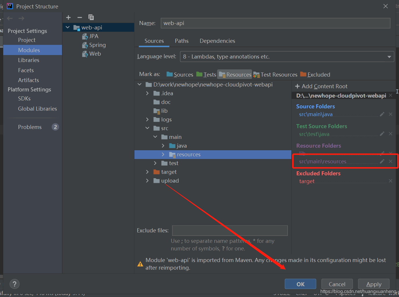
Task: Collapse the web-api module node
Action: click(x=68, y=27)
